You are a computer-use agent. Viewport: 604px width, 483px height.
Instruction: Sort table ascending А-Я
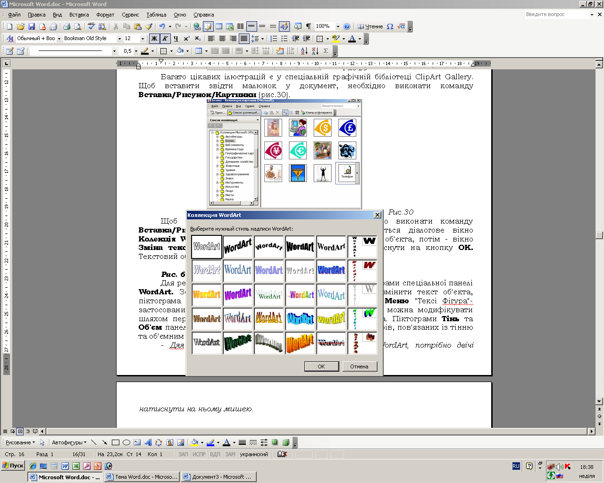point(304,51)
